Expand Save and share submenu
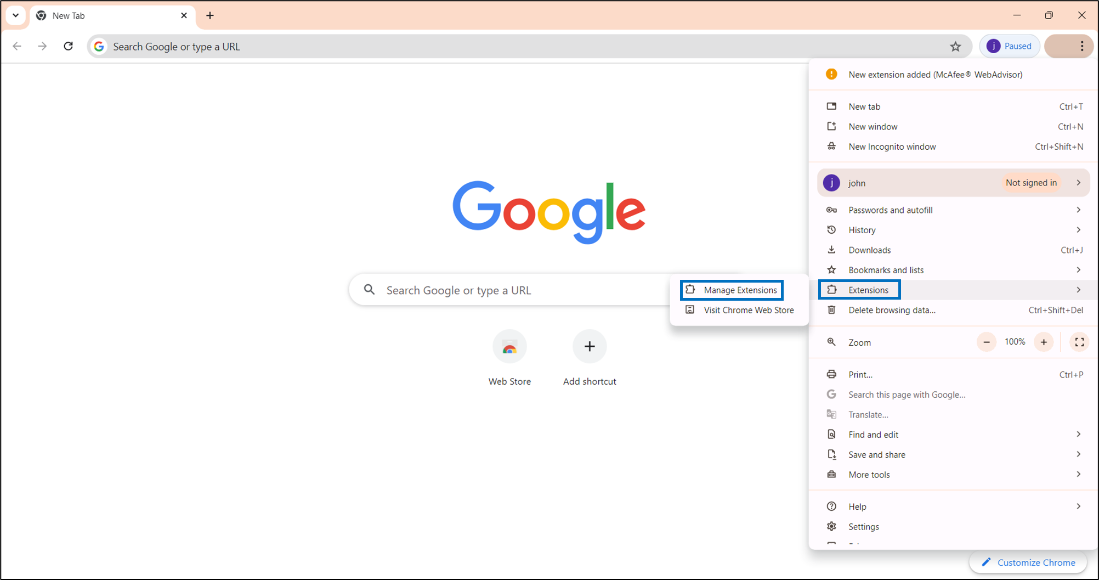The image size is (1099, 580). tap(953, 455)
